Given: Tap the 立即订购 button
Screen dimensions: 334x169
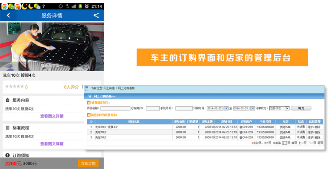Looking at the screenshot, I should tap(88, 163).
